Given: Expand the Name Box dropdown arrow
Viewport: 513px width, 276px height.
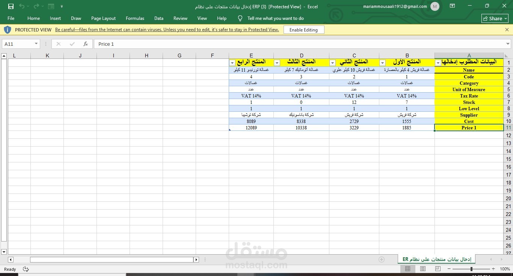Looking at the screenshot, I should point(36,44).
